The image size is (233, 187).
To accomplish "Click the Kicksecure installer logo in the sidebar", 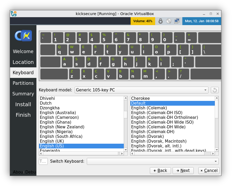I will coord(23,36).
